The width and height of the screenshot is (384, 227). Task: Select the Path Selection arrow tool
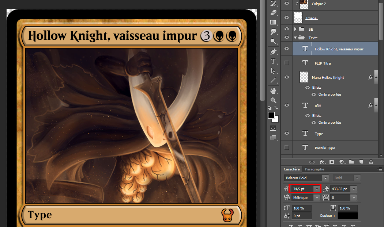point(273,71)
